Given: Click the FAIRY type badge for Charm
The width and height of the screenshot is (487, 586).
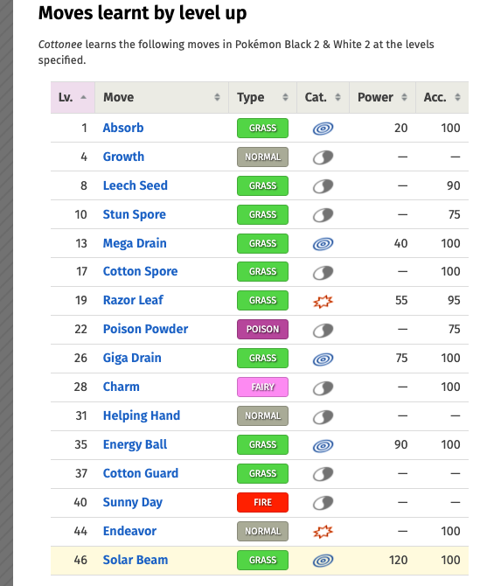Looking at the screenshot, I should [262, 387].
